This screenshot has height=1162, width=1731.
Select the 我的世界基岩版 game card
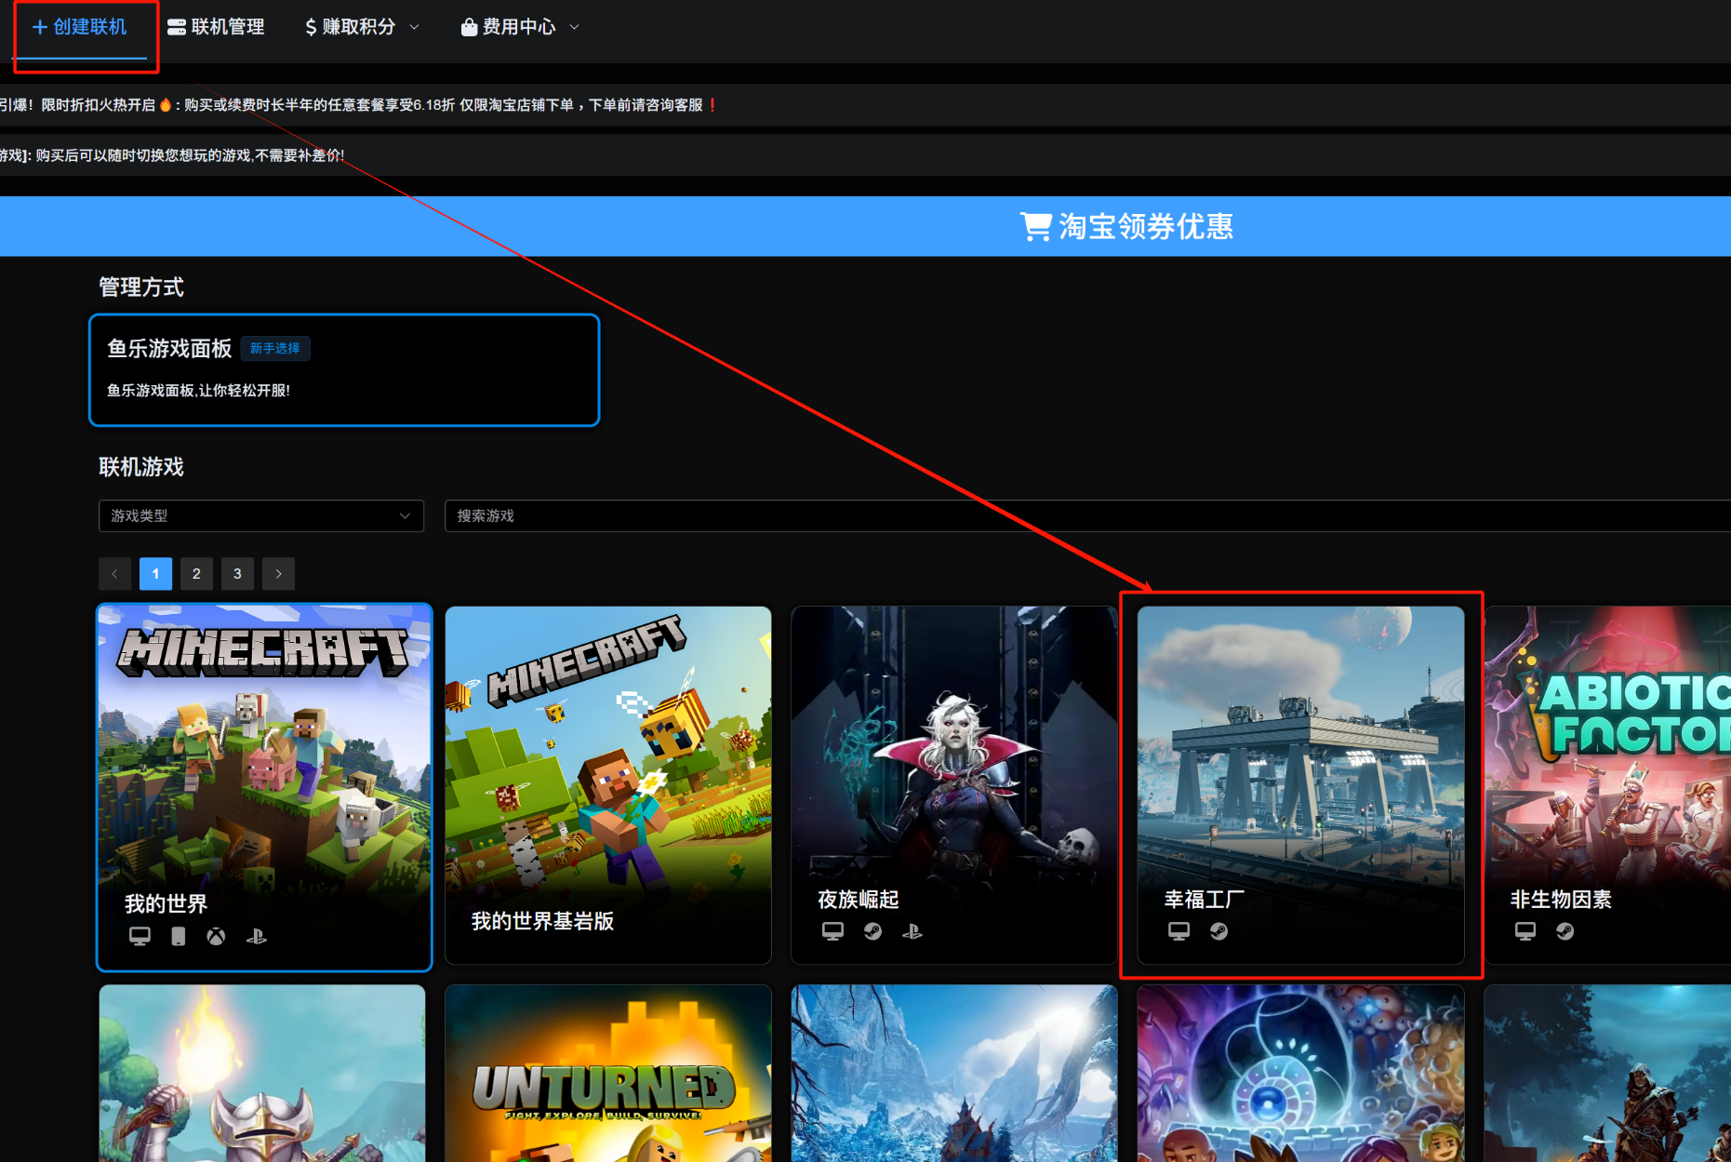[x=608, y=785]
